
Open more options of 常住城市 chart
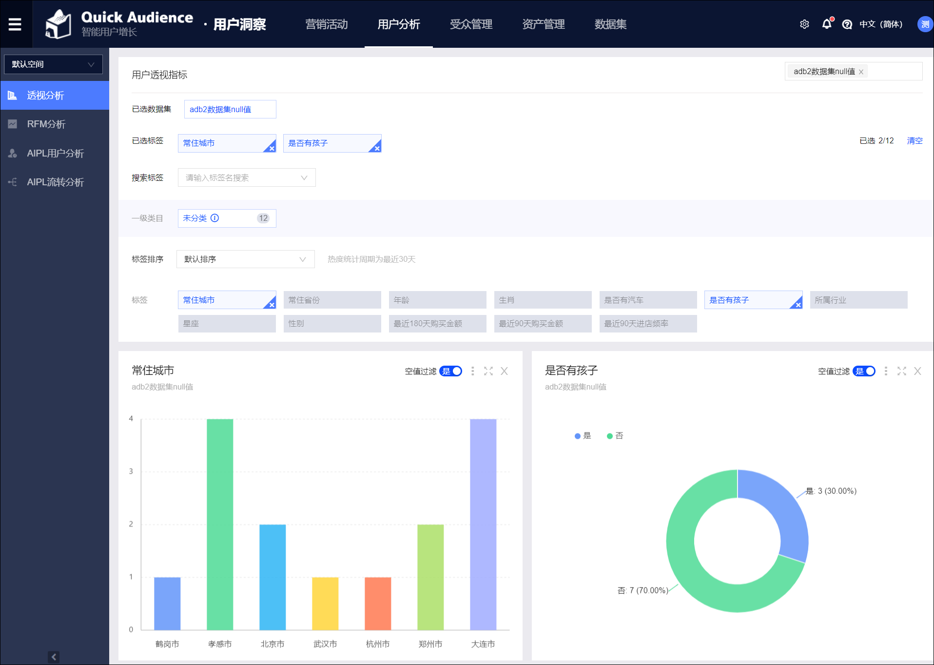pyautogui.click(x=473, y=371)
